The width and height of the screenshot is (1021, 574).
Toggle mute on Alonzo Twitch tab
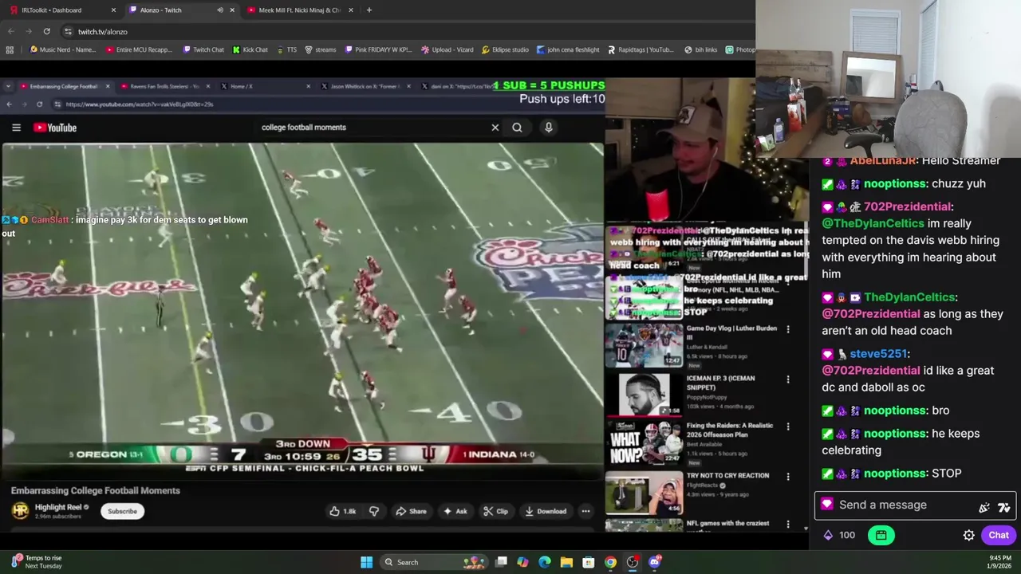point(220,10)
